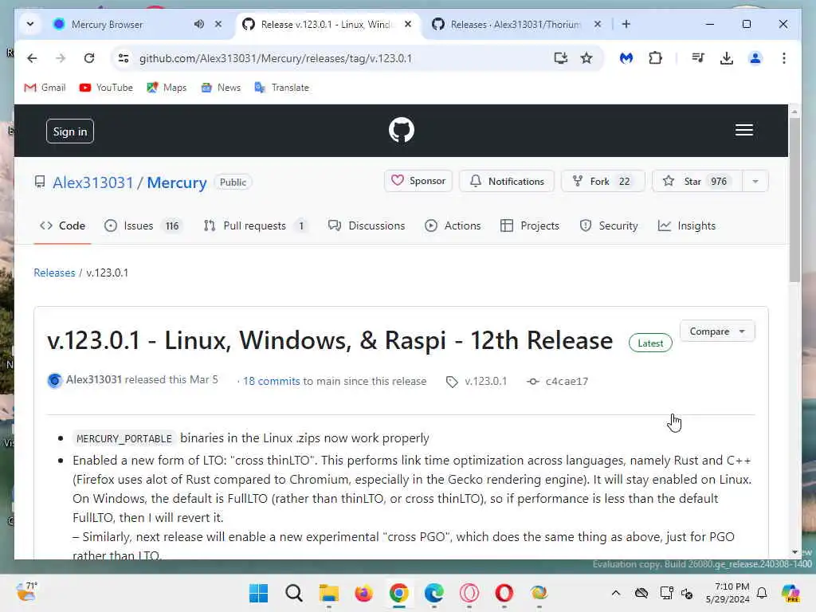Go back using the browser back arrow

[x=32, y=58]
